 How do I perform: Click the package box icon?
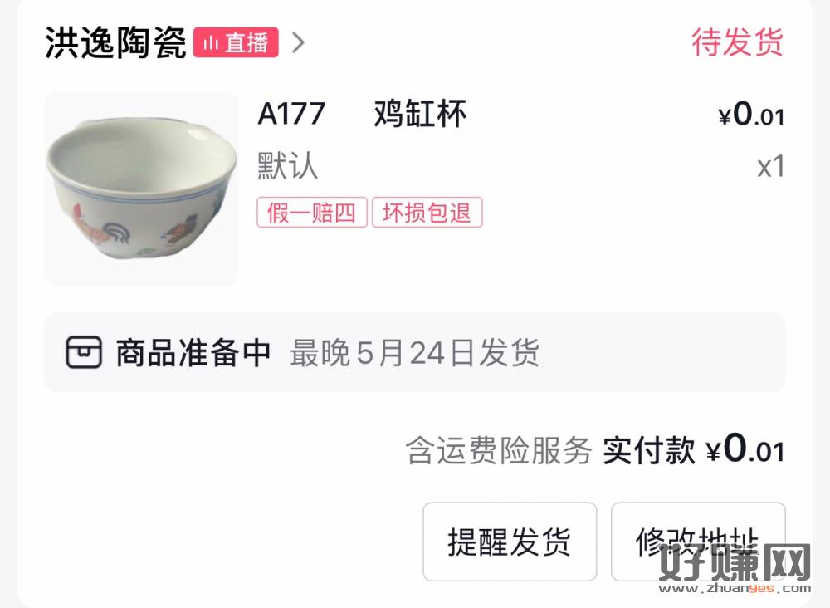pyautogui.click(x=84, y=352)
